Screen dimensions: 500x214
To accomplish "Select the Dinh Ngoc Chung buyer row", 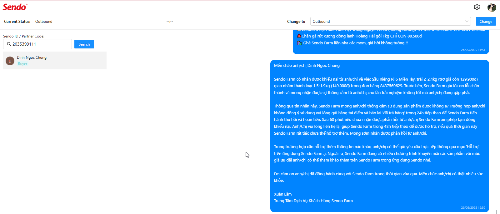I will (55, 60).
